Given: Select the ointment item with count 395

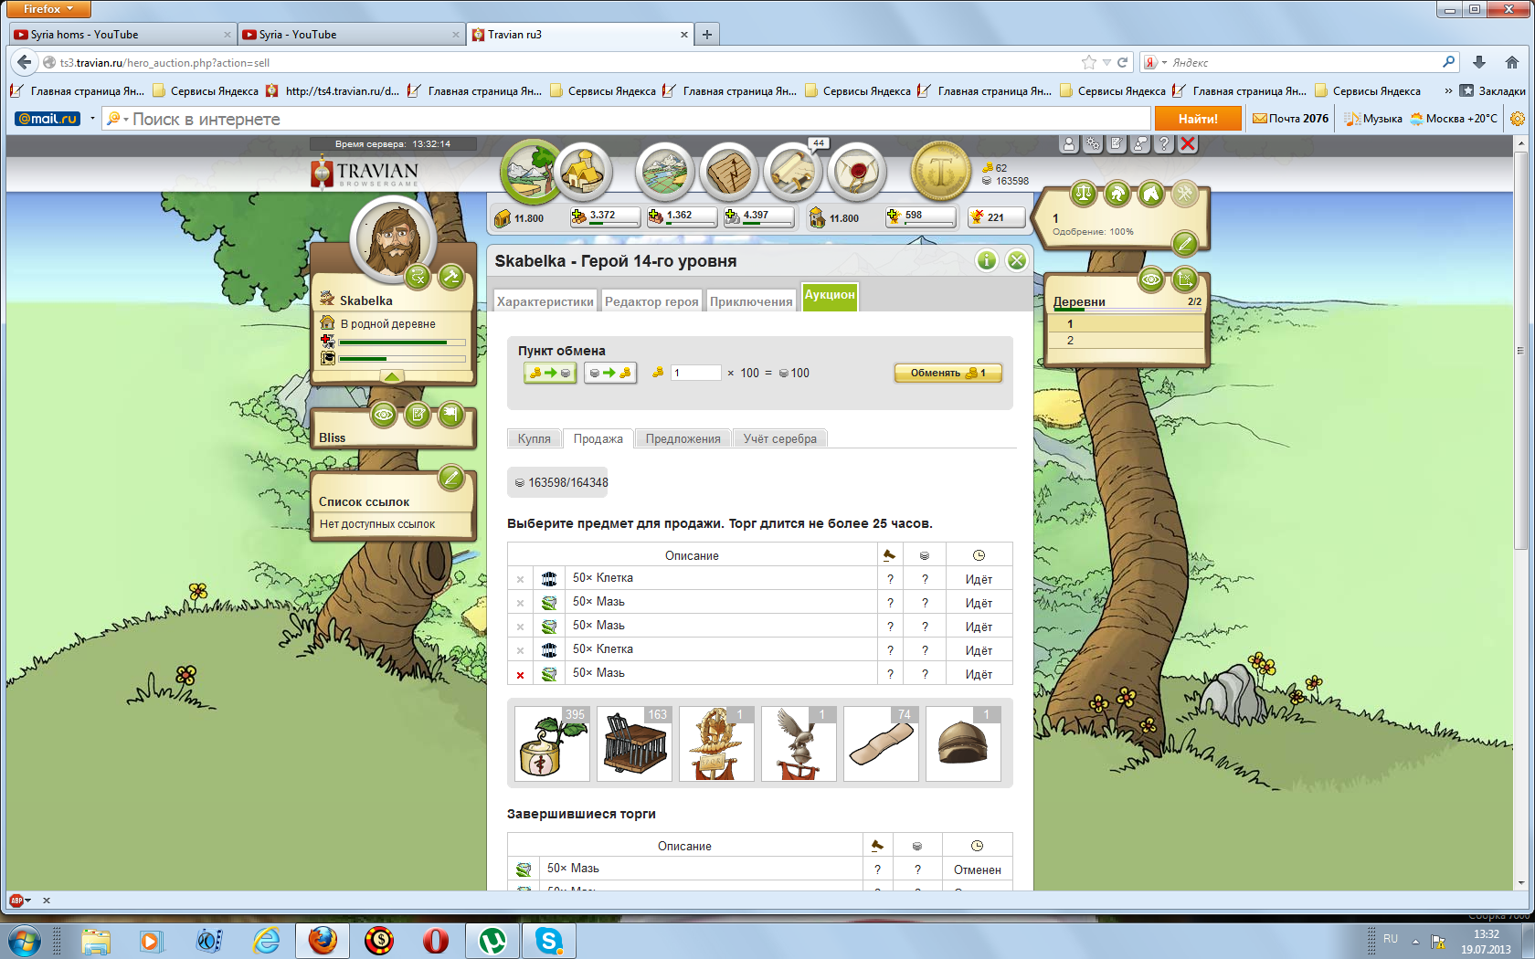Looking at the screenshot, I should click(x=552, y=743).
